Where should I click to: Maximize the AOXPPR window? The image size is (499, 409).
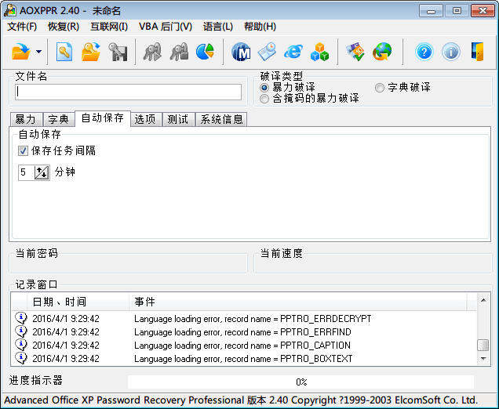[457, 11]
